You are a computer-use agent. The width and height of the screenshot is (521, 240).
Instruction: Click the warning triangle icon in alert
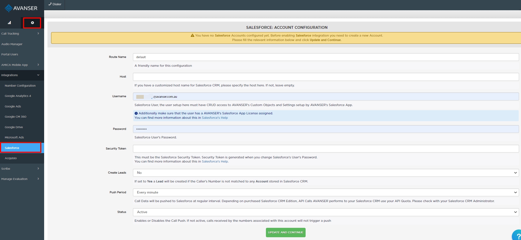(192, 35)
